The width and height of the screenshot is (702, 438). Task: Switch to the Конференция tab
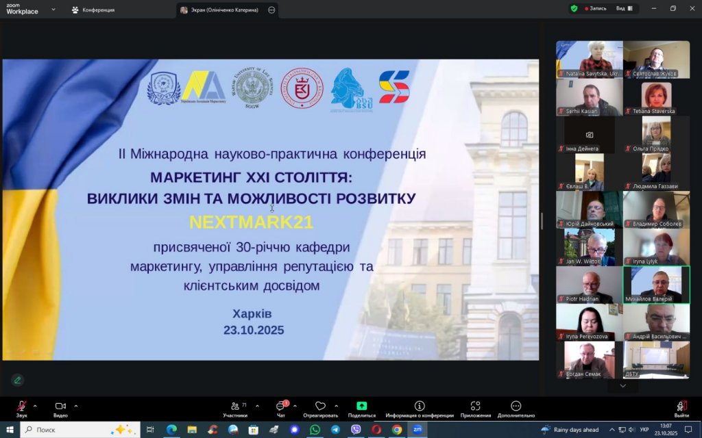(x=94, y=10)
